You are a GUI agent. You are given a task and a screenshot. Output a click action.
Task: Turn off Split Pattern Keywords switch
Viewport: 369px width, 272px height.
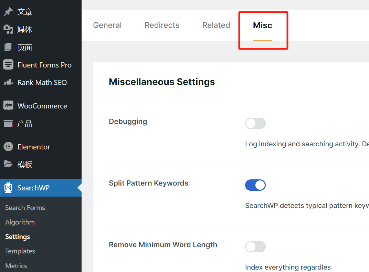(255, 185)
